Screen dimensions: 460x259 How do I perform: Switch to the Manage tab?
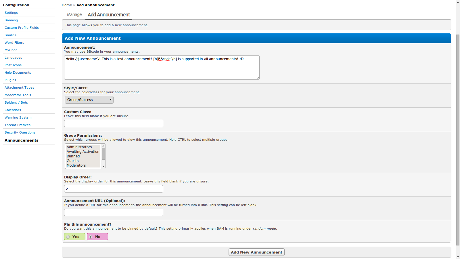tap(74, 15)
